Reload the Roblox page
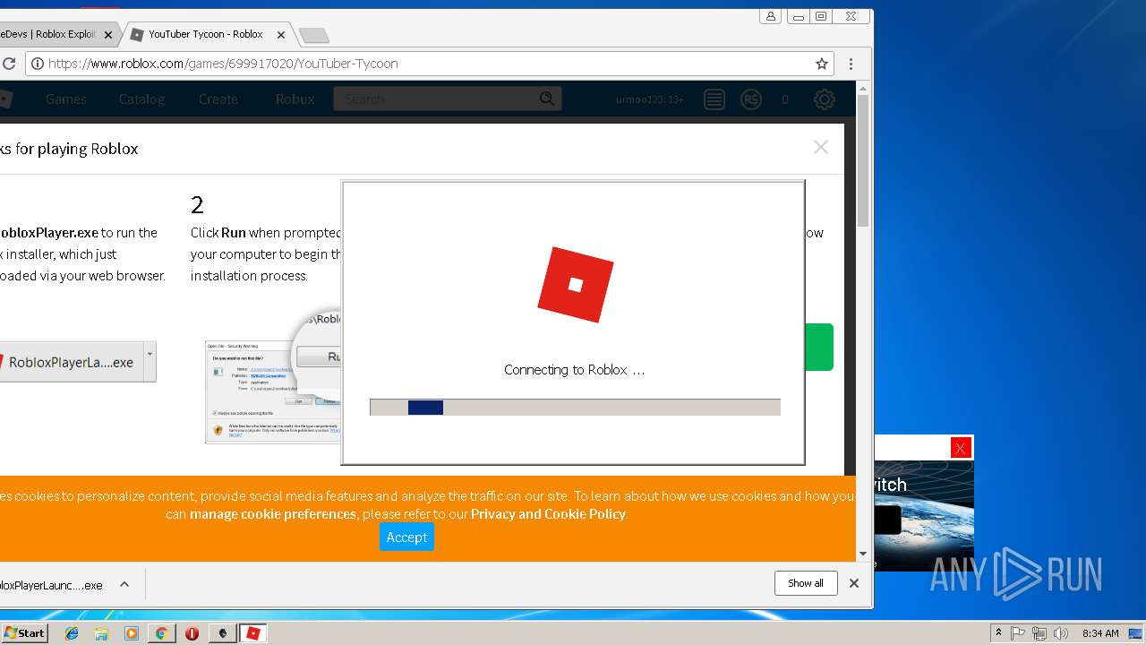 pos(9,64)
